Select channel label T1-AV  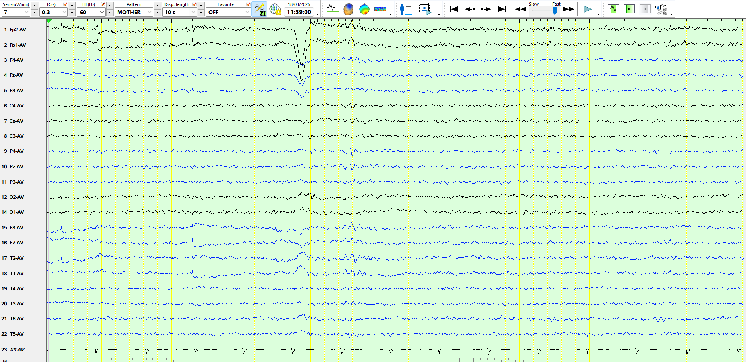[17, 274]
